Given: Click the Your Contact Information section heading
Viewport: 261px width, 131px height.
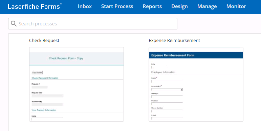Looking at the screenshot, I should coord(44,110).
